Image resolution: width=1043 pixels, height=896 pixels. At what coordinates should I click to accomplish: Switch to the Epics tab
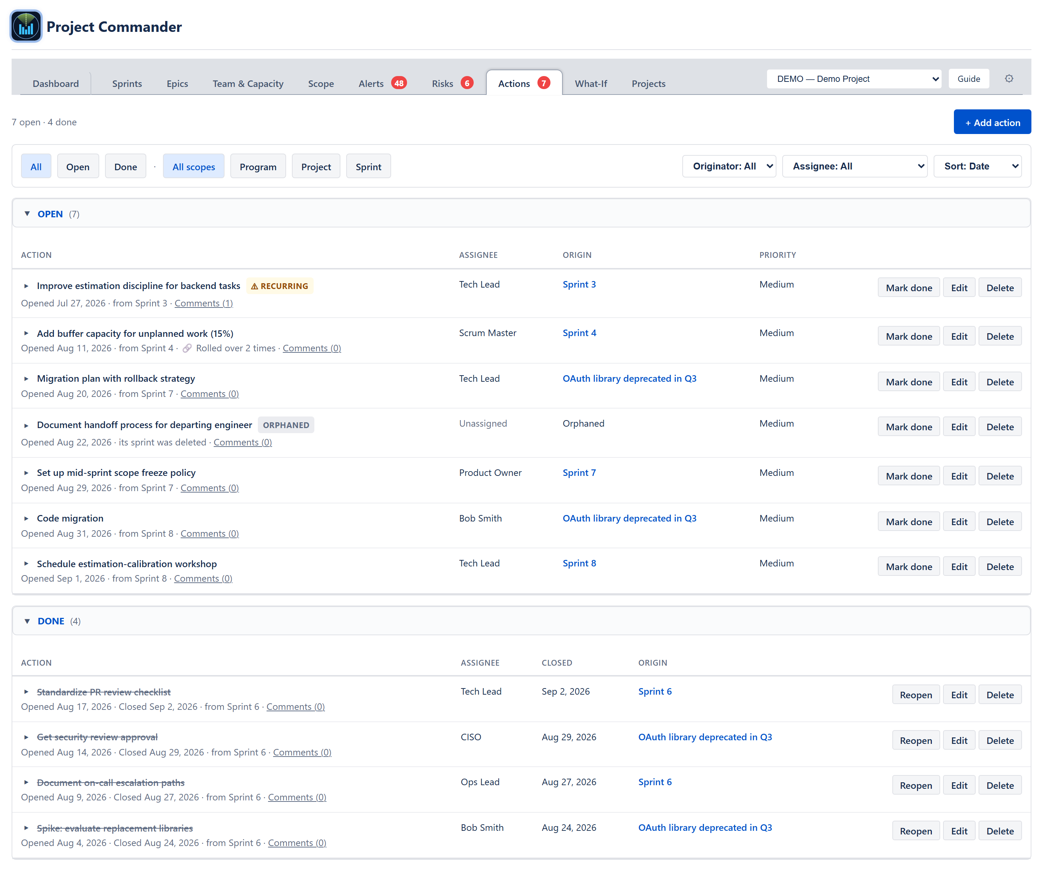177,84
